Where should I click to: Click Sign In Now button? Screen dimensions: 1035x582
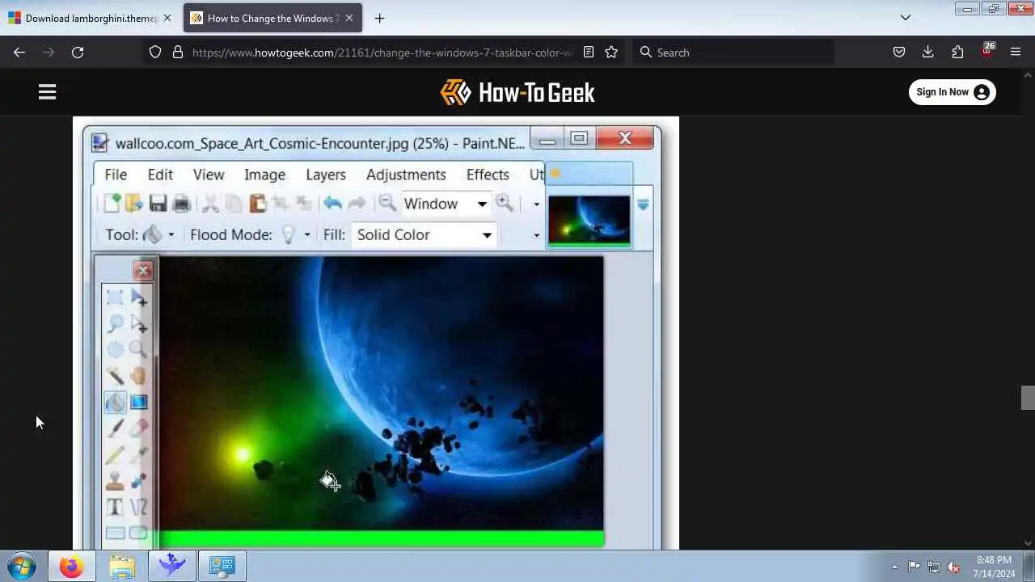click(x=952, y=92)
